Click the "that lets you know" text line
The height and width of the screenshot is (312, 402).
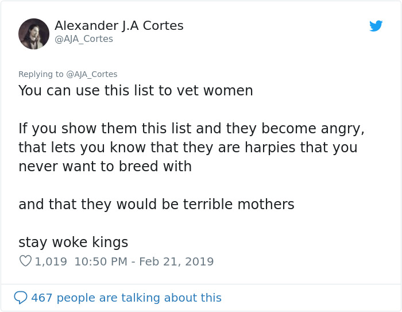click(x=188, y=147)
